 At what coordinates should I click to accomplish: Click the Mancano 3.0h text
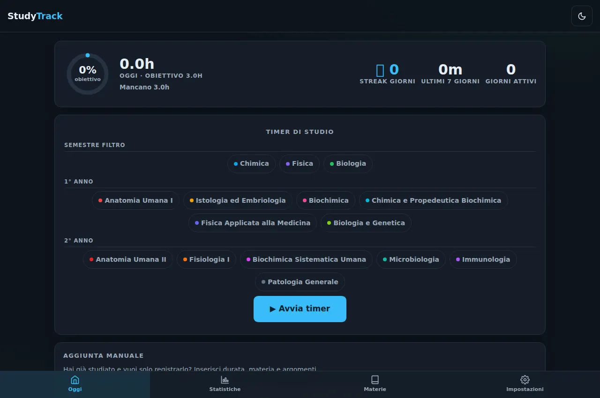144,87
